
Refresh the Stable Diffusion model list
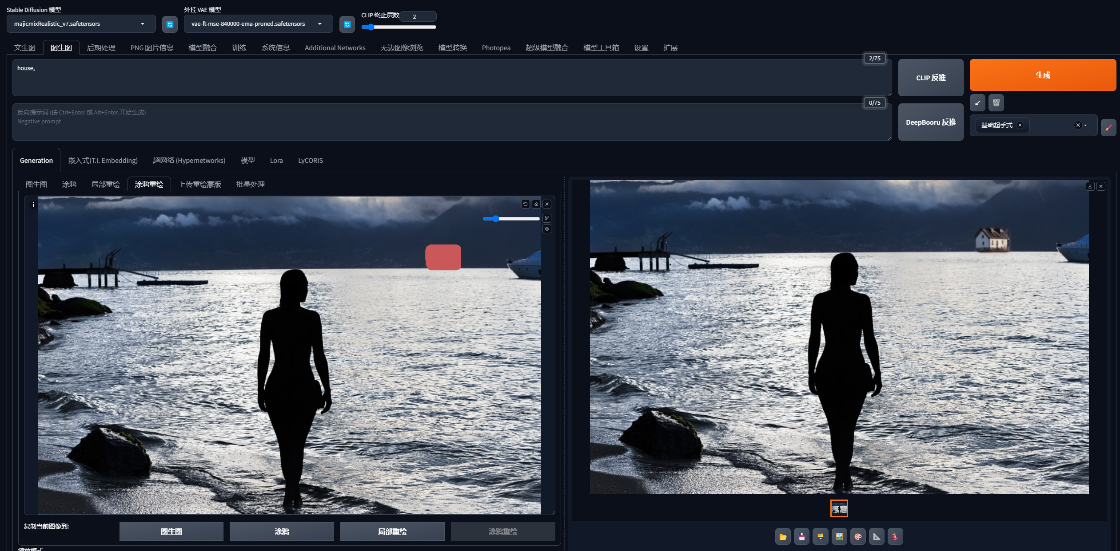[x=170, y=24]
